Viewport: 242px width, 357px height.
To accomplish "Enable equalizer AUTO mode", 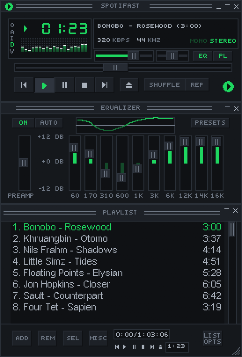I will [49, 123].
